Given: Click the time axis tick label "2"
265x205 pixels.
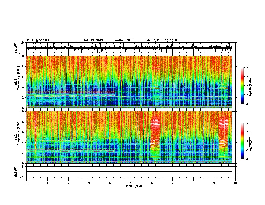Looking at the screenshot, I should 68,183.
